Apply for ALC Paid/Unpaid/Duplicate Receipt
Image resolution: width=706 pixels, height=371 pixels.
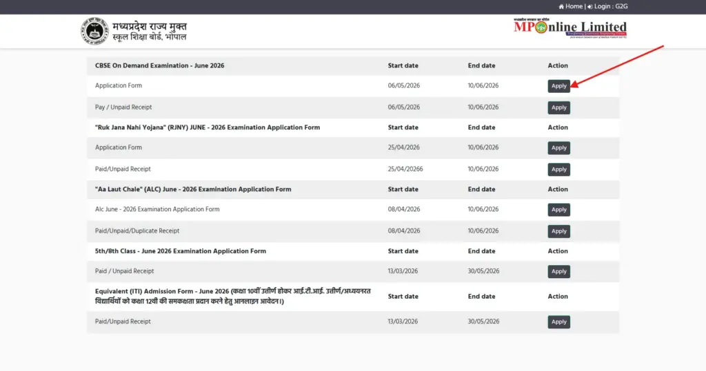pos(558,231)
